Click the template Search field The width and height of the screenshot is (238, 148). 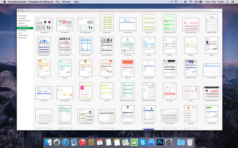[214, 10]
